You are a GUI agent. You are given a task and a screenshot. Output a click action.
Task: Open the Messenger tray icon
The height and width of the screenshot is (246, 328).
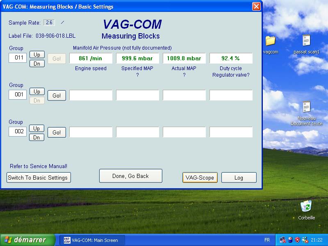(305, 240)
